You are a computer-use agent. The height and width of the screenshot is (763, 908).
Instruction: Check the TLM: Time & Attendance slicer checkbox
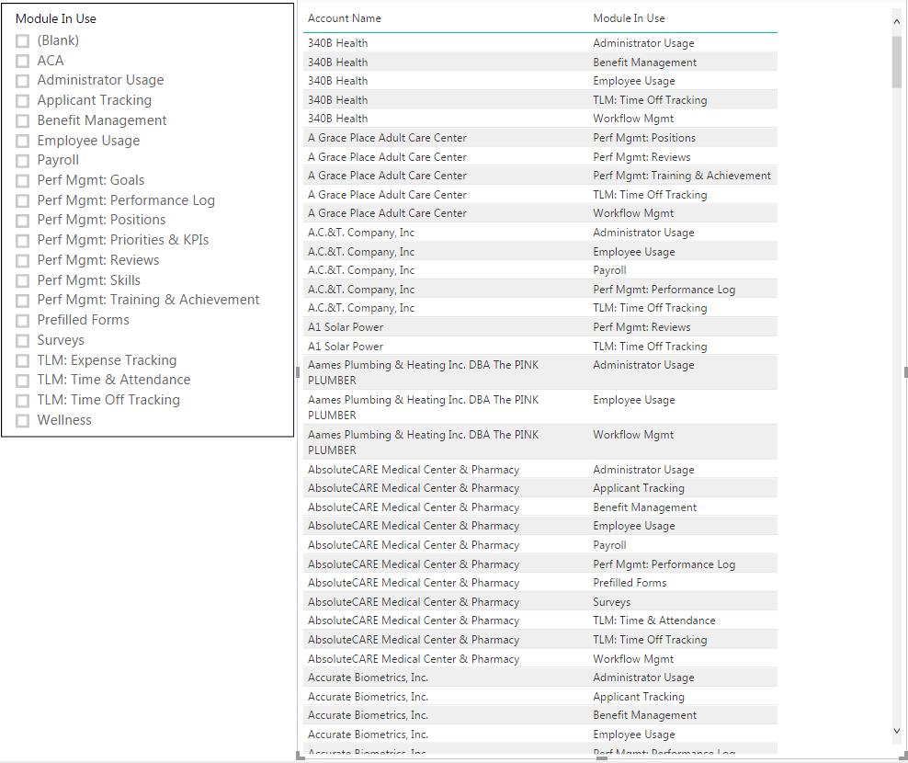click(x=23, y=381)
